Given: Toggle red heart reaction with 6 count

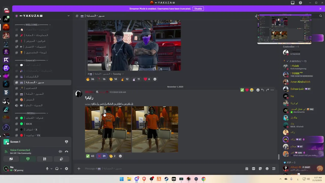Looking at the screenshot, I should tap(147, 79).
